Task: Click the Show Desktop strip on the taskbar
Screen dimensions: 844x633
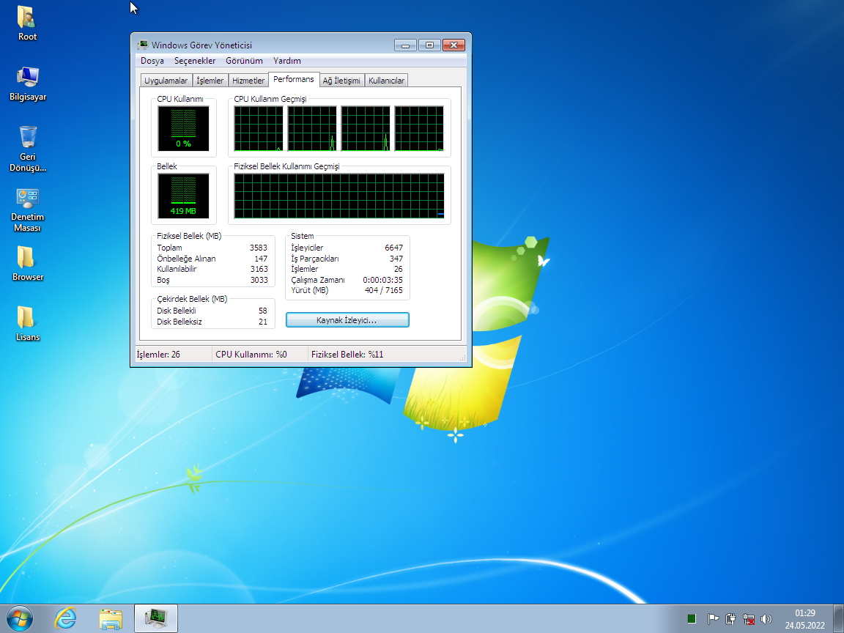Action: click(839, 618)
